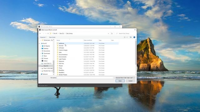This screenshot has height=112, width=200.
Task: Click the Network icon in sidebar
Action: (x=42, y=74)
